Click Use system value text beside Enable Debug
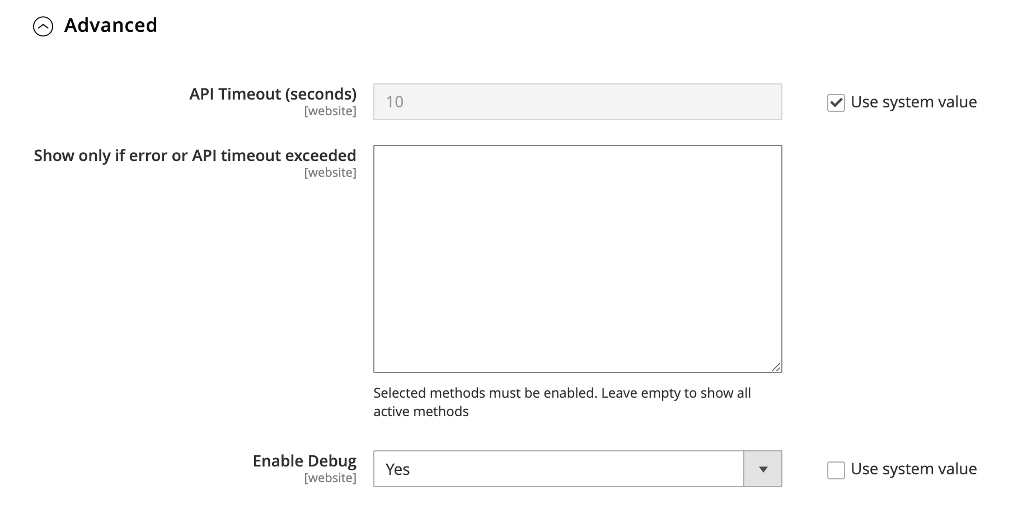Image resolution: width=1013 pixels, height=509 pixels. pos(914,469)
